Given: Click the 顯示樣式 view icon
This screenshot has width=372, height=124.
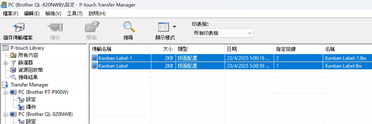Looking at the screenshot, I should pyautogui.click(x=163, y=27).
